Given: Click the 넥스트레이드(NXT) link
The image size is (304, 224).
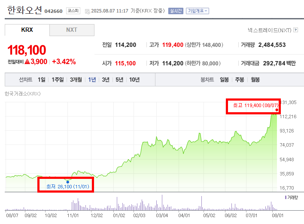Looking at the screenshot, I should tap(270, 30).
